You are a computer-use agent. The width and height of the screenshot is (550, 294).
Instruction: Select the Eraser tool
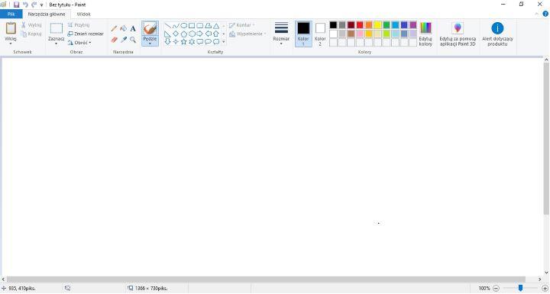(114, 40)
